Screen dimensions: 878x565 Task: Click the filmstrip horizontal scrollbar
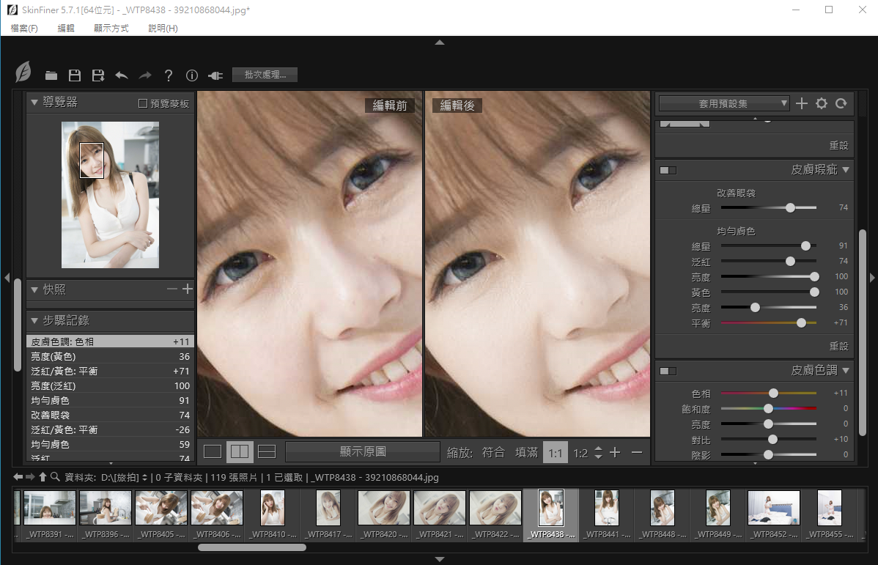point(252,547)
